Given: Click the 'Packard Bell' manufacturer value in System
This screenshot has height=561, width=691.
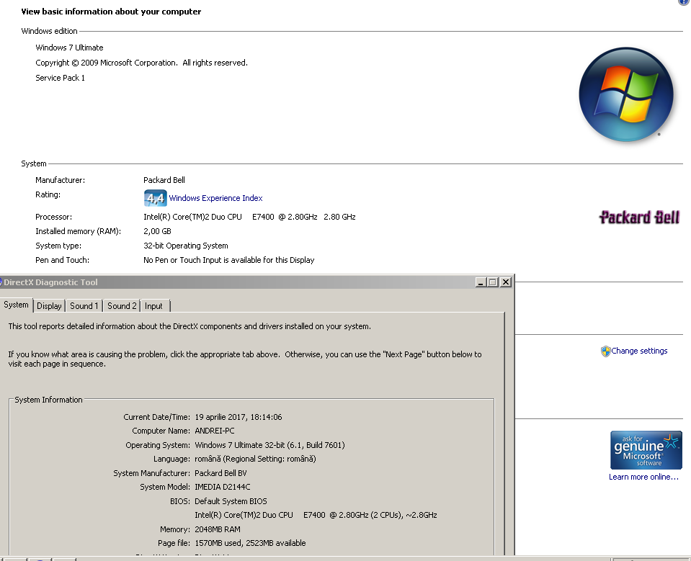Looking at the screenshot, I should click(x=164, y=180).
